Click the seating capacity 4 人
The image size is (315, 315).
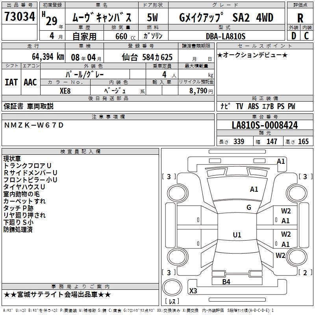pyautogui.click(x=169, y=75)
